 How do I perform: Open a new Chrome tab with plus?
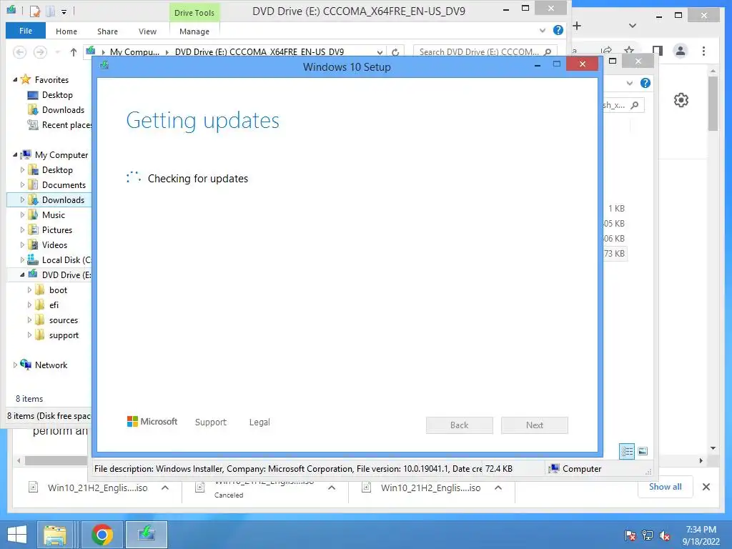pos(577,26)
